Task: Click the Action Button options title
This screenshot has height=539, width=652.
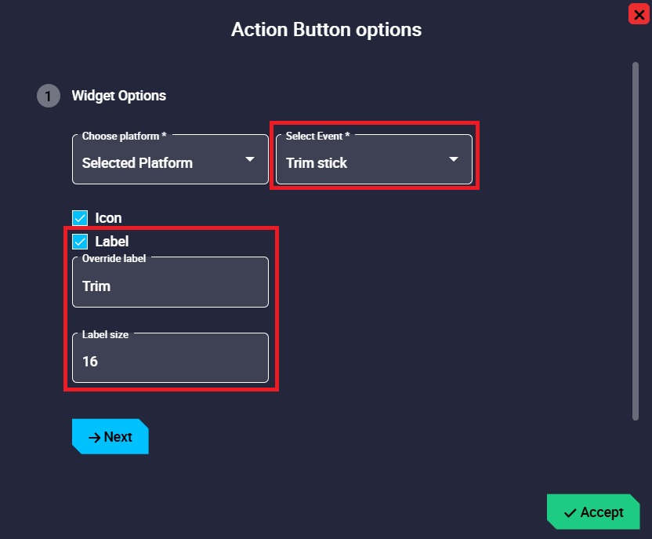Action: tap(326, 30)
